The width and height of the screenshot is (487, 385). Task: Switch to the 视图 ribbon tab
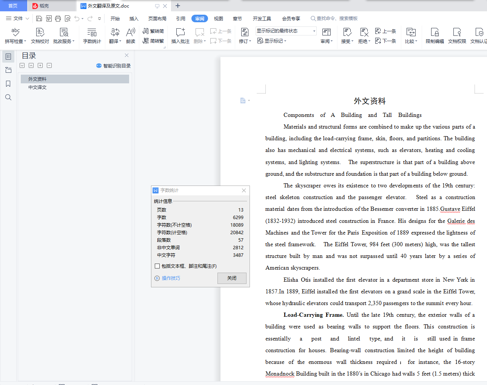click(219, 18)
